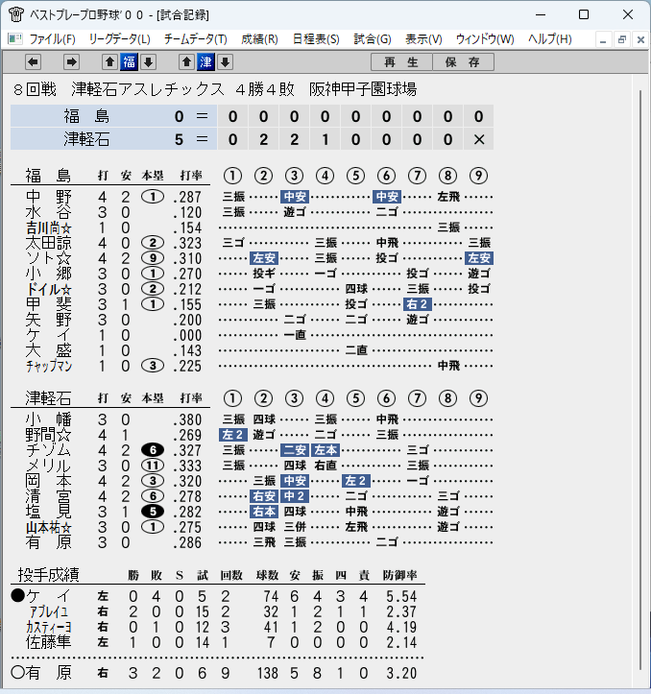Click the 保存 save button
Image resolution: width=651 pixels, height=694 pixels.
pos(463,62)
